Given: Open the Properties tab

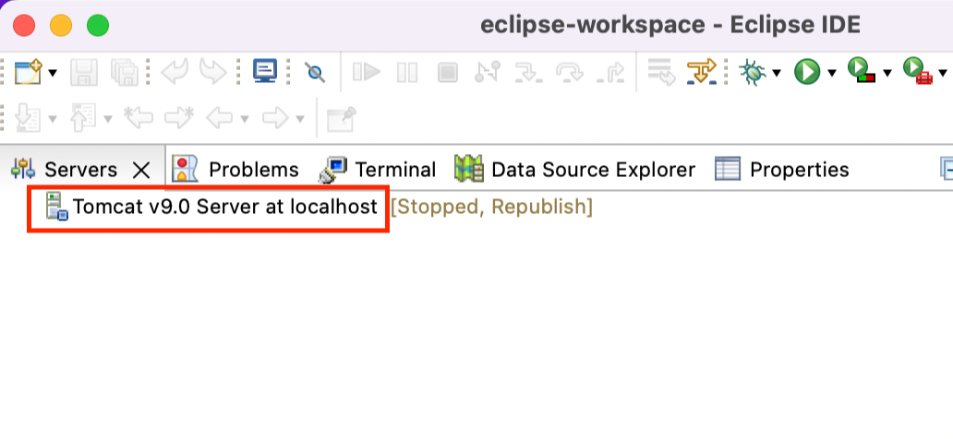Looking at the screenshot, I should click(781, 170).
